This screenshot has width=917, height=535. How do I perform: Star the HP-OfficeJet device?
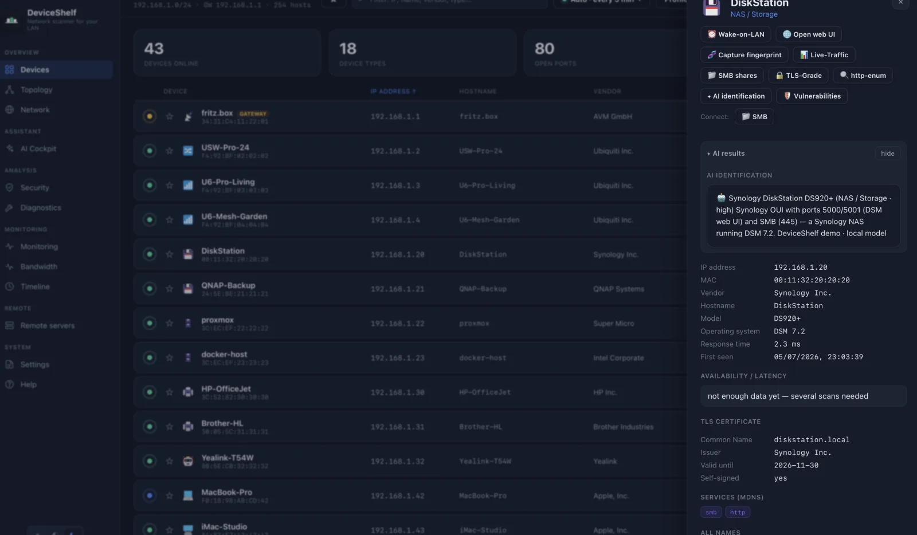point(170,392)
